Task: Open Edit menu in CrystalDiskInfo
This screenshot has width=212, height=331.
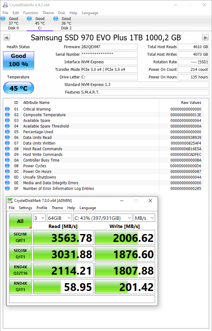Action: coord(16,13)
